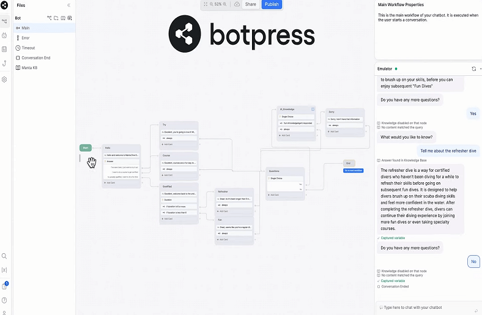Click 'What would you like to know?' message

406,137
